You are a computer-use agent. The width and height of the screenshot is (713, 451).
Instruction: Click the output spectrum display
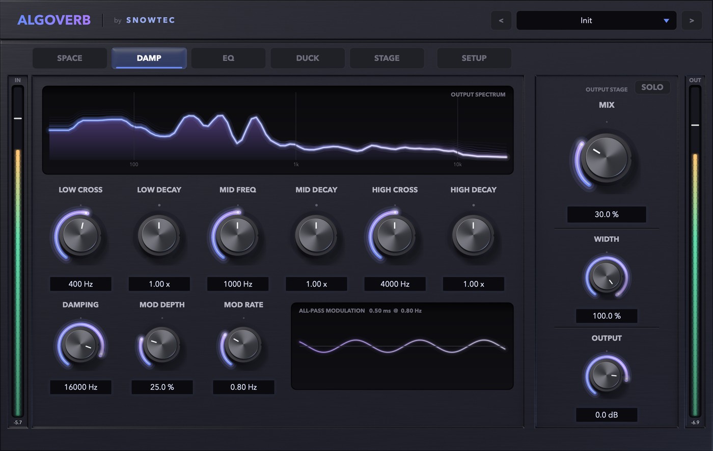click(x=278, y=130)
